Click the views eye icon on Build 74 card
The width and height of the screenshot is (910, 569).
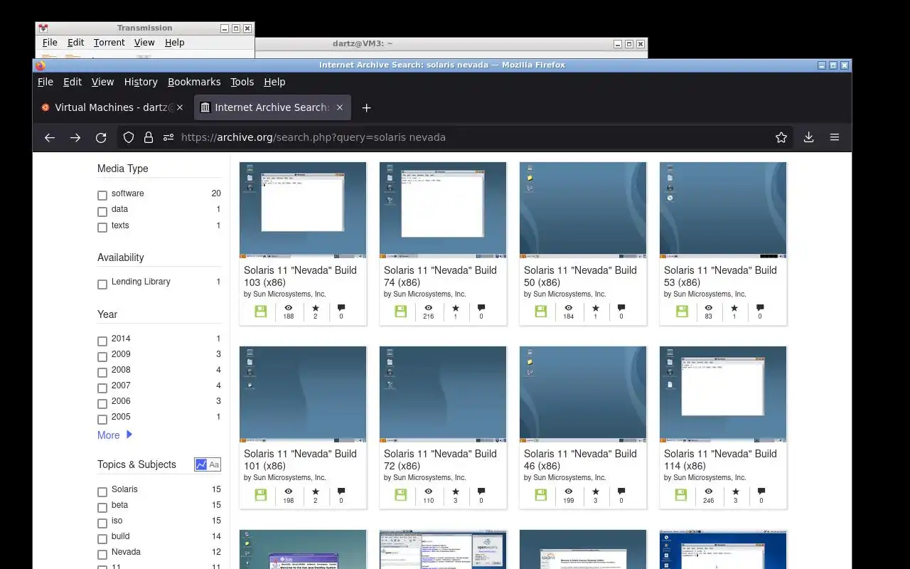[428, 308]
